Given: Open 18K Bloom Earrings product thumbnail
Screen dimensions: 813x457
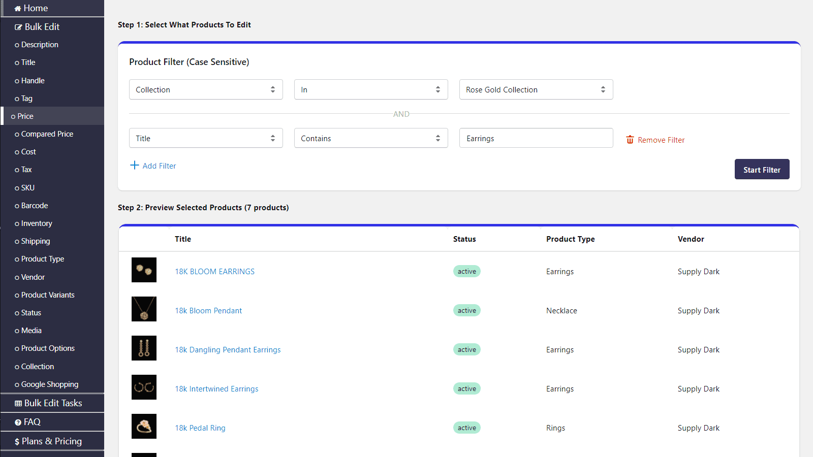Looking at the screenshot, I should coord(144,270).
